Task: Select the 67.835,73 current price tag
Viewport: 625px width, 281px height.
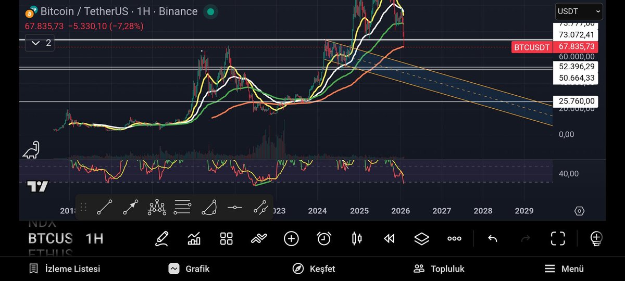Action: pyautogui.click(x=576, y=46)
